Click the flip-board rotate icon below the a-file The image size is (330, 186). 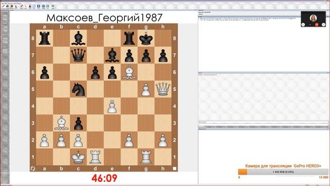[x=33, y=168]
